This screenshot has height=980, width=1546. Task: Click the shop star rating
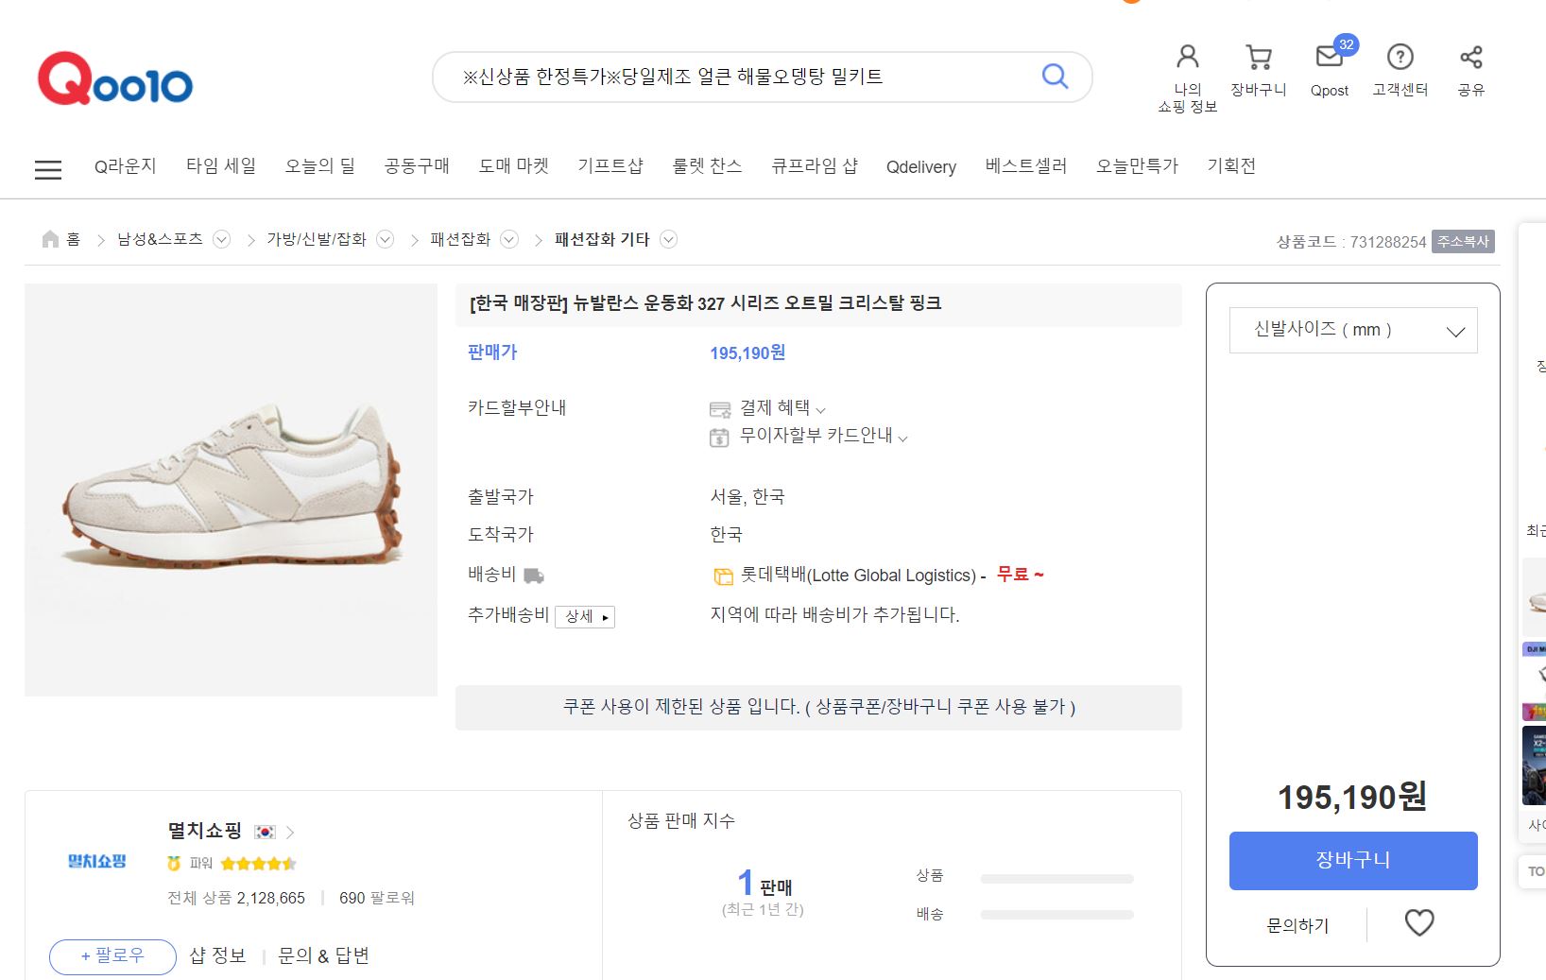258,863
